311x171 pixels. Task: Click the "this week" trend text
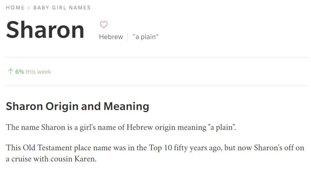pyautogui.click(x=38, y=72)
